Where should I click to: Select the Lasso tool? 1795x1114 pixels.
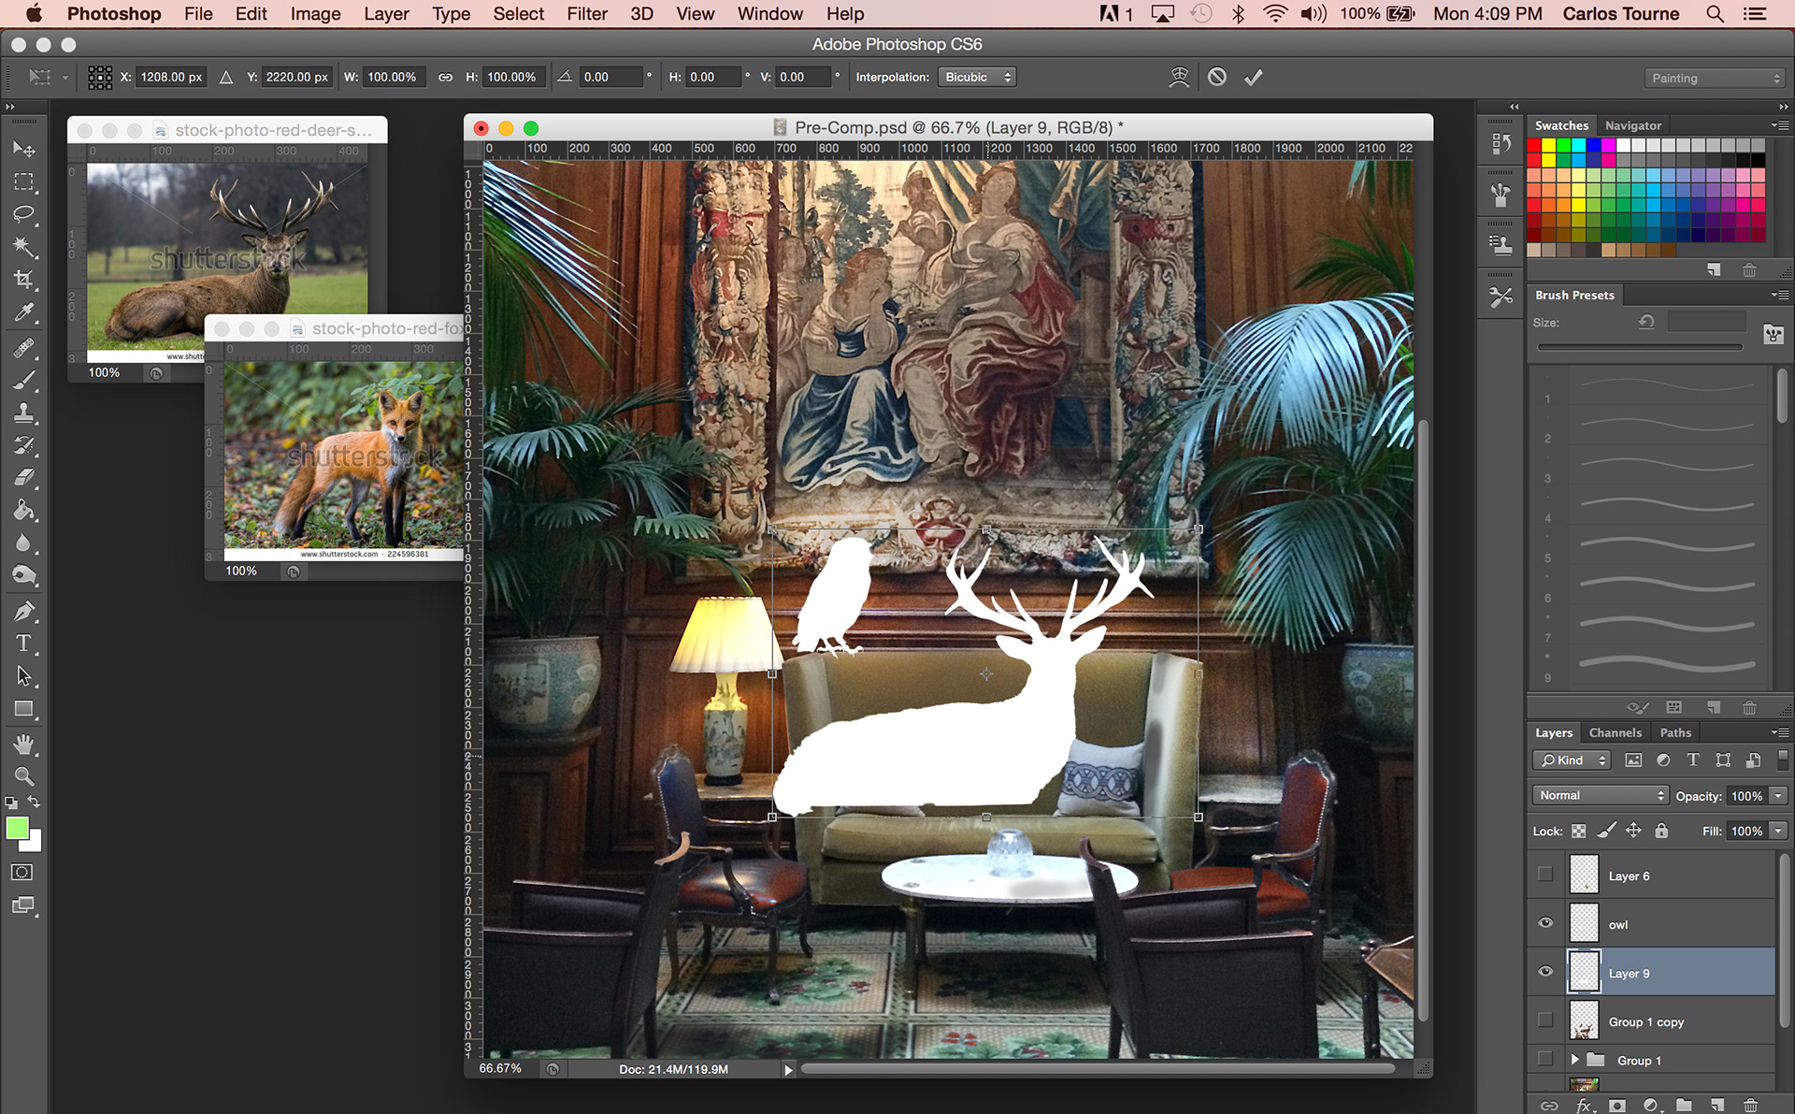tap(23, 214)
